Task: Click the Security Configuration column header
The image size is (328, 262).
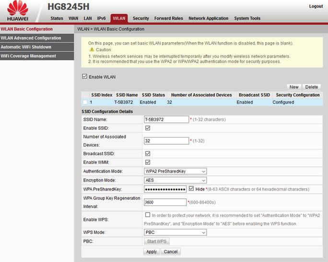Action: [298, 95]
